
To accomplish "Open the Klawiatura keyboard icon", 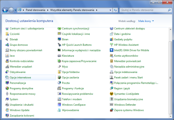I will (x=59, y=56).
